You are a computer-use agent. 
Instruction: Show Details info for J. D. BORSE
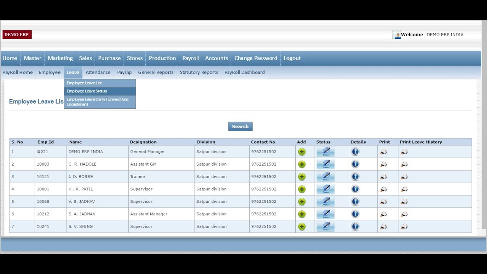point(355,177)
